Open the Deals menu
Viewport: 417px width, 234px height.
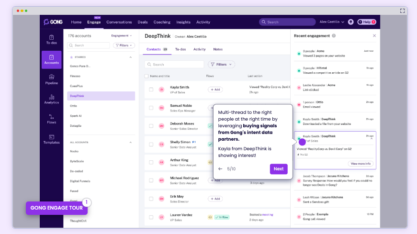(143, 22)
